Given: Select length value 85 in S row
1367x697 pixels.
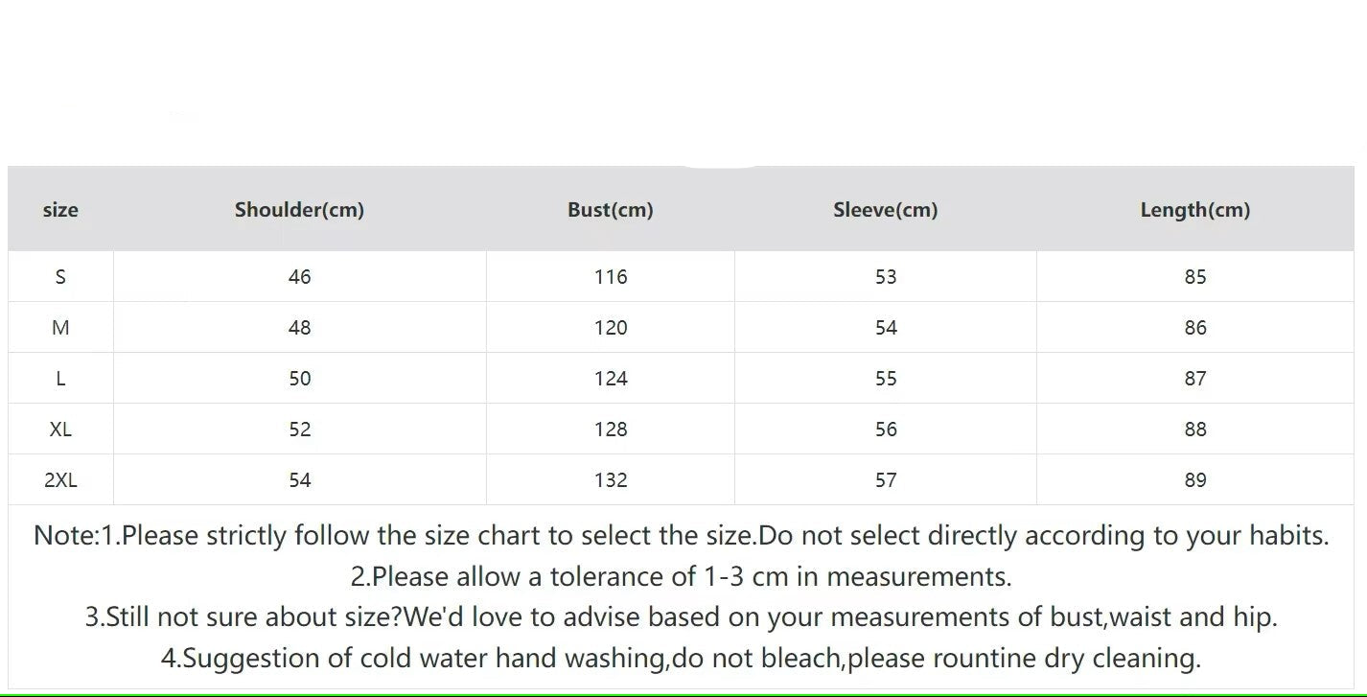Looking at the screenshot, I should pyautogui.click(x=1194, y=277).
